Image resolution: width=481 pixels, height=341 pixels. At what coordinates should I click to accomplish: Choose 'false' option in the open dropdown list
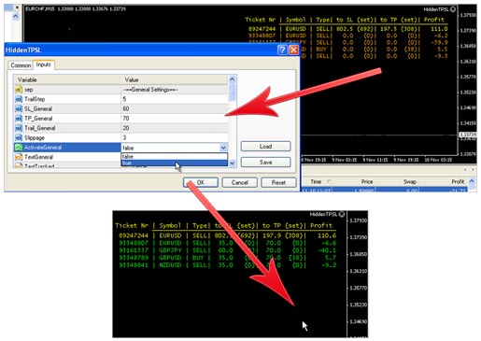click(174, 156)
